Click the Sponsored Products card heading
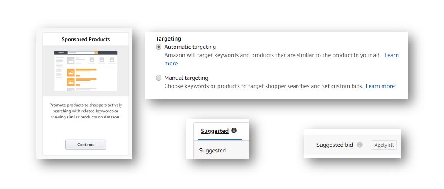 pos(86,39)
